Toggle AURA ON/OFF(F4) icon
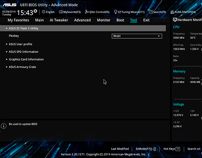The image size is (202, 158). 172,12
